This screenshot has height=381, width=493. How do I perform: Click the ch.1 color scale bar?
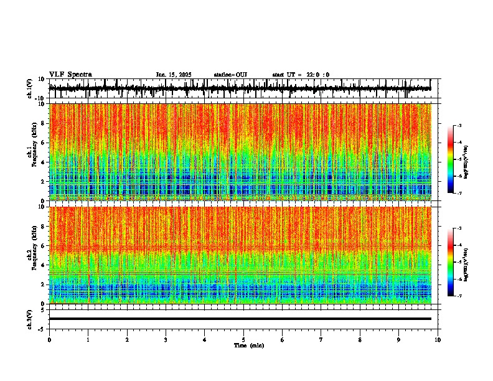point(451,159)
